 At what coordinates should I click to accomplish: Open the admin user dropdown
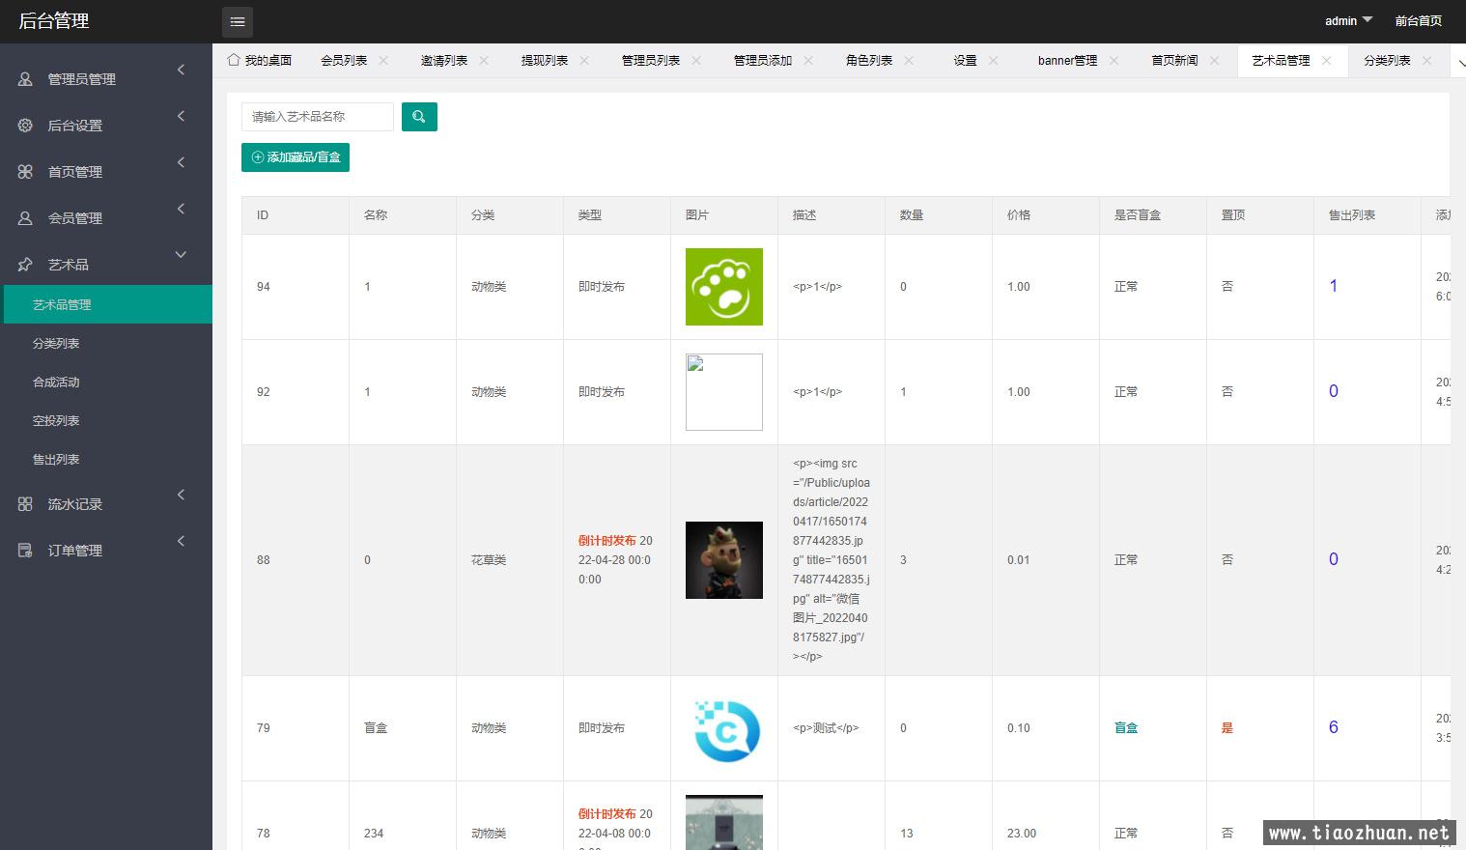(1348, 21)
